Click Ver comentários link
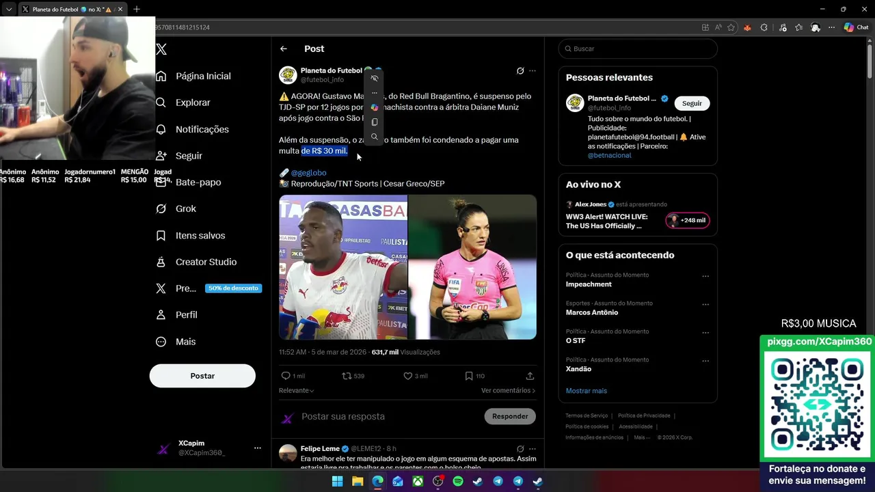 [x=508, y=390]
